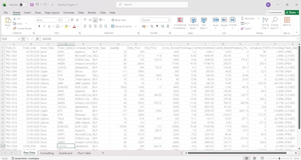The height and width of the screenshot is (160, 301).
Task: Align text to the left
Action: point(85,26)
